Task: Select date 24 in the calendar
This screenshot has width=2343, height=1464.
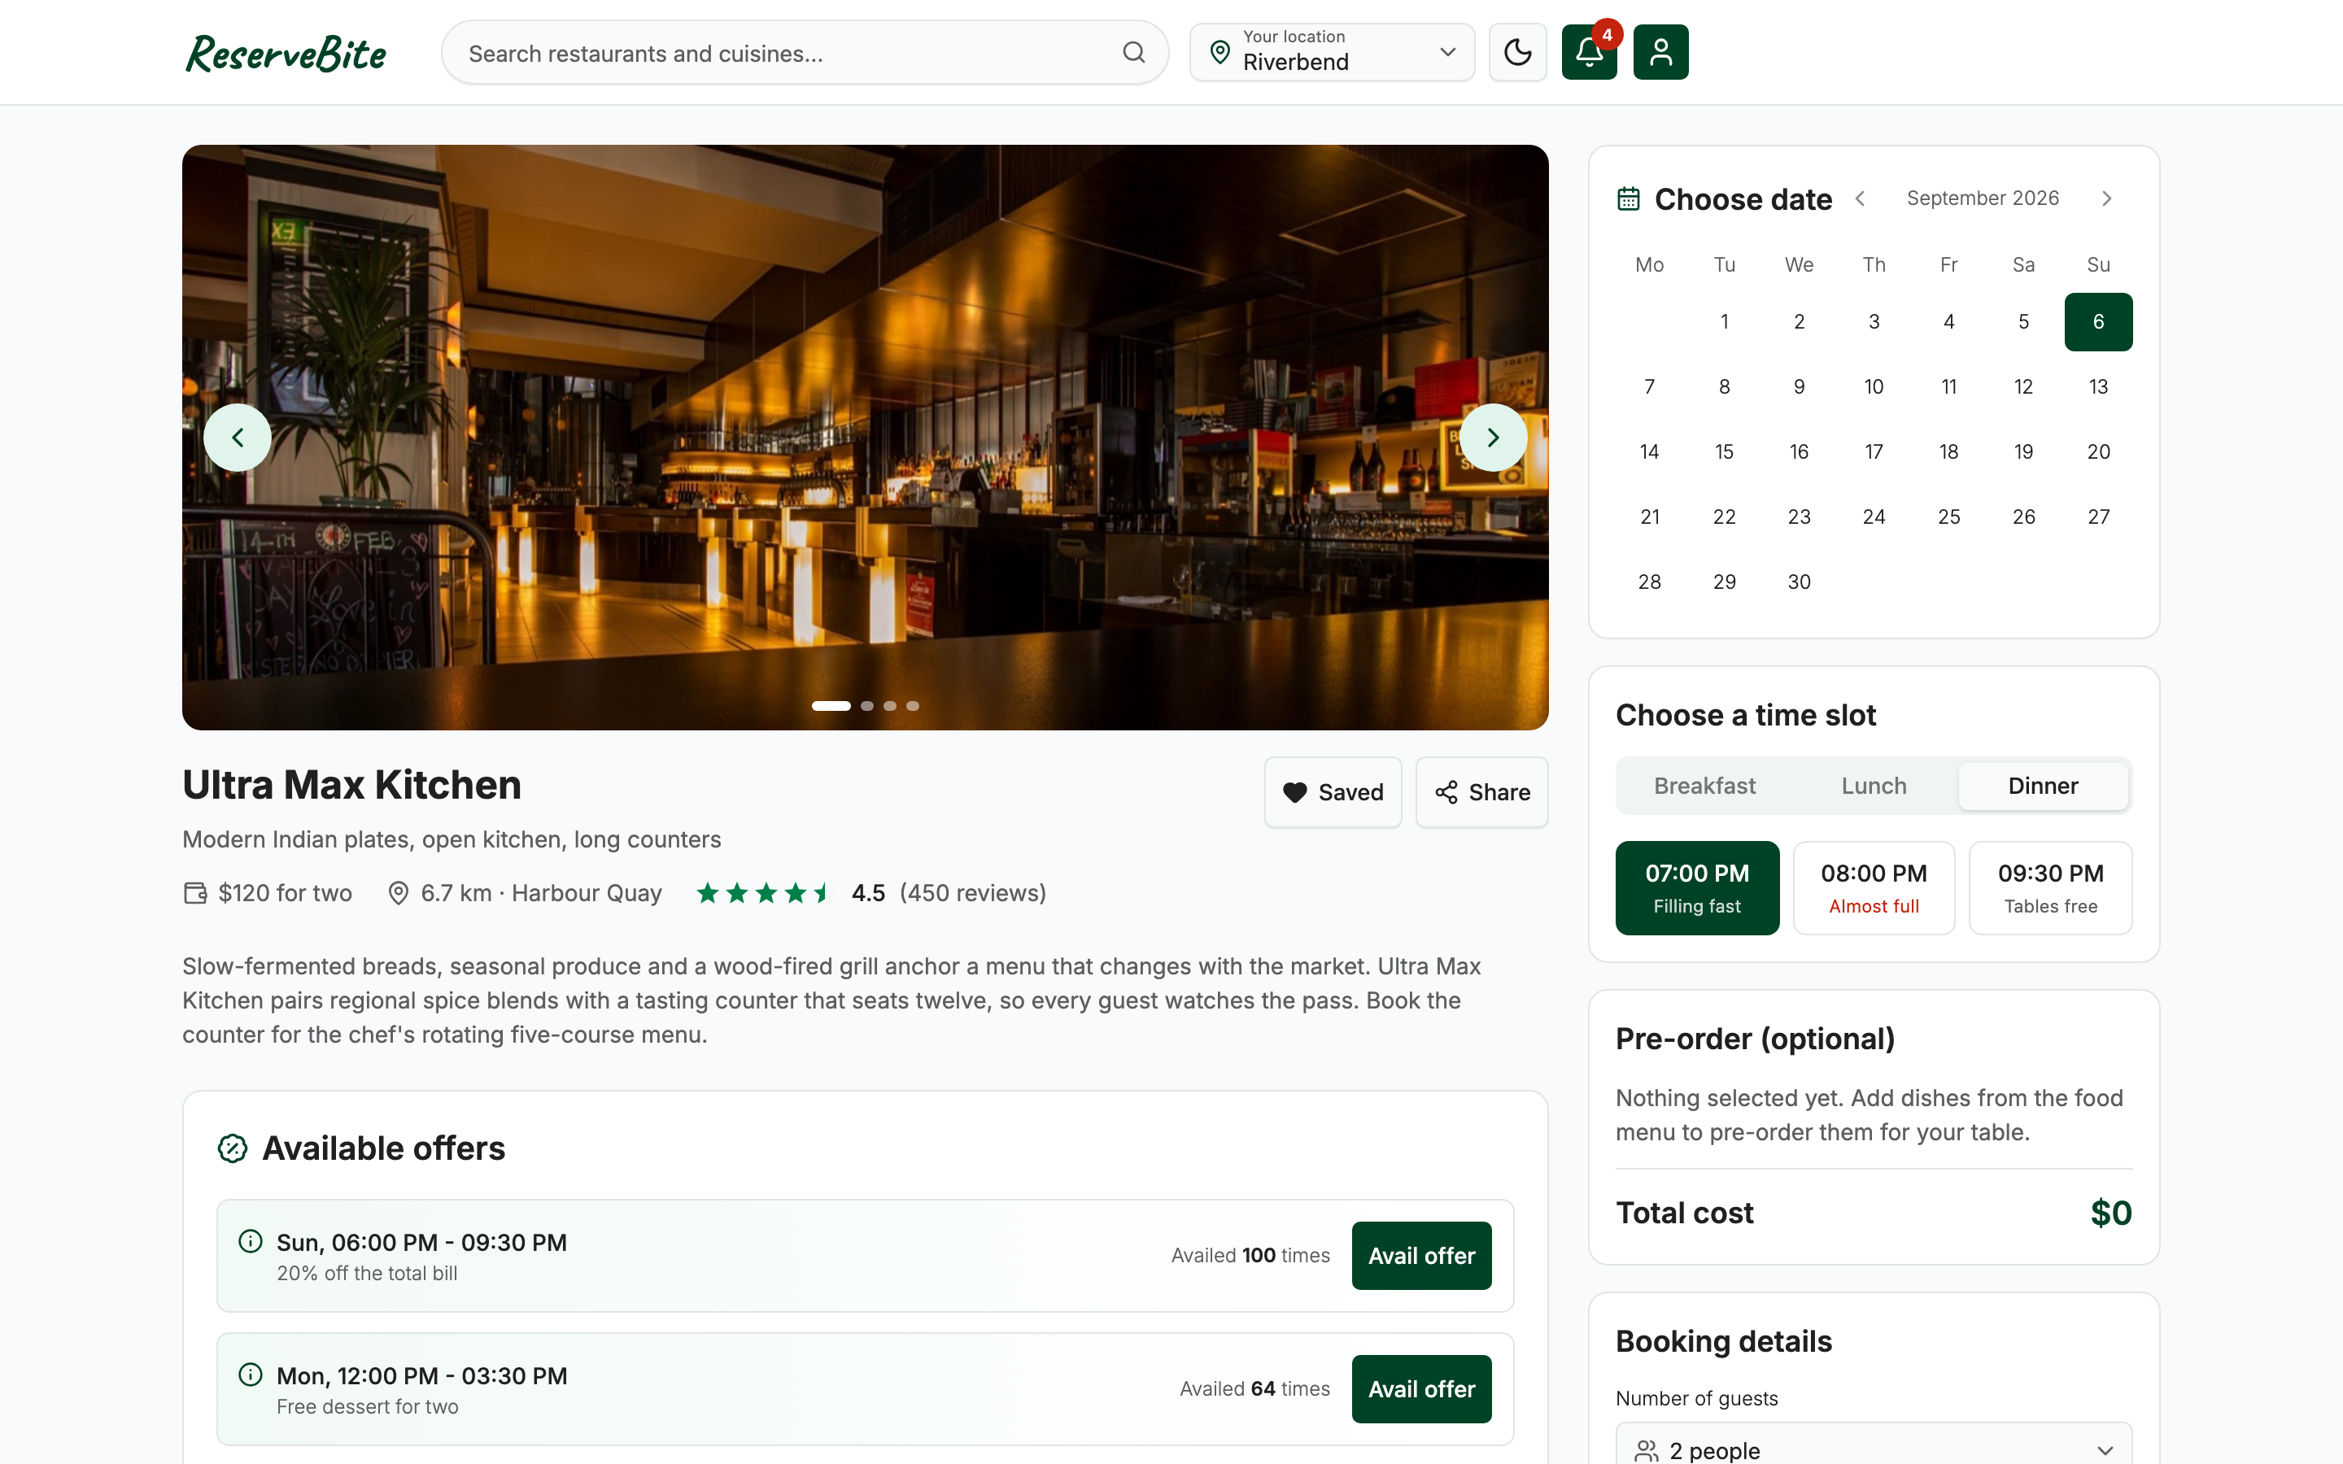Action: coord(1874,517)
